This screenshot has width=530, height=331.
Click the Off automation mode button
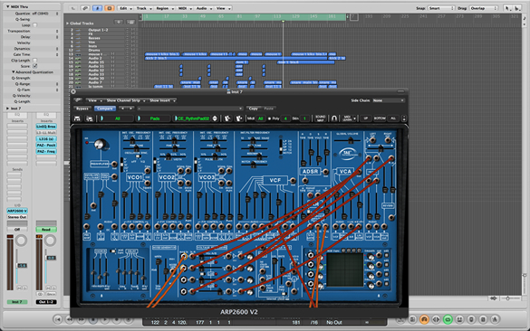(17, 230)
